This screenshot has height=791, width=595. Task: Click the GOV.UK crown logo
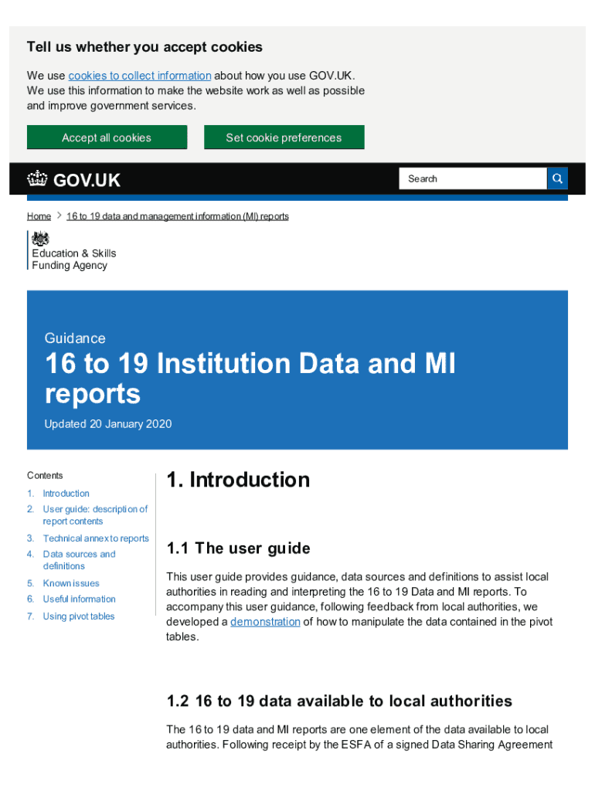(37, 180)
